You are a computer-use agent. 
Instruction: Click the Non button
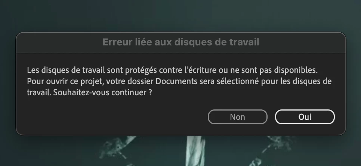(x=238, y=117)
